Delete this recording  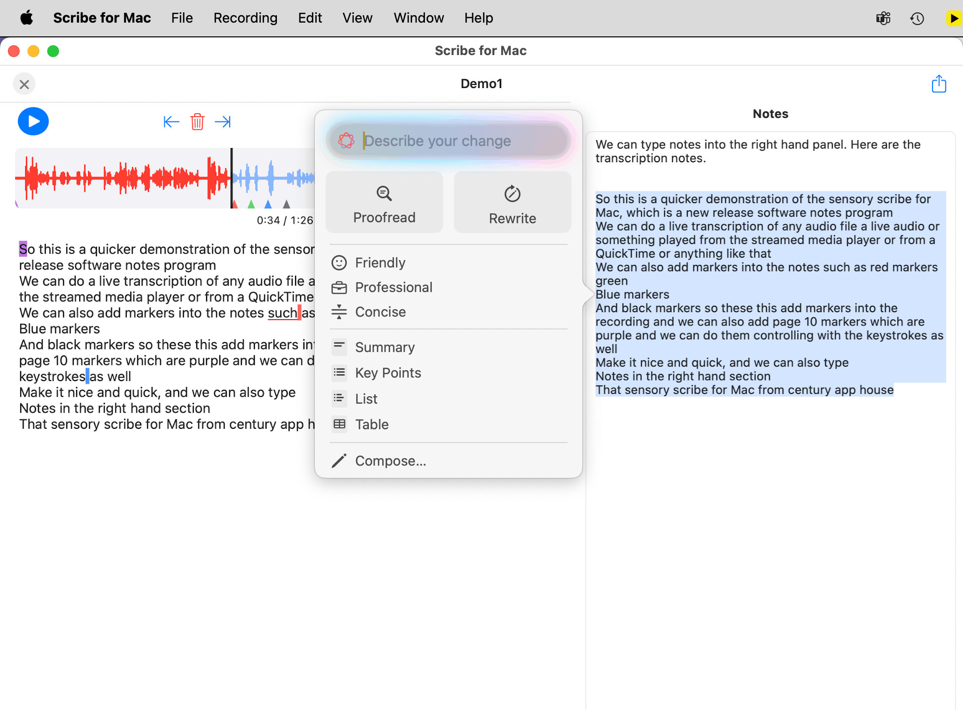coord(197,121)
